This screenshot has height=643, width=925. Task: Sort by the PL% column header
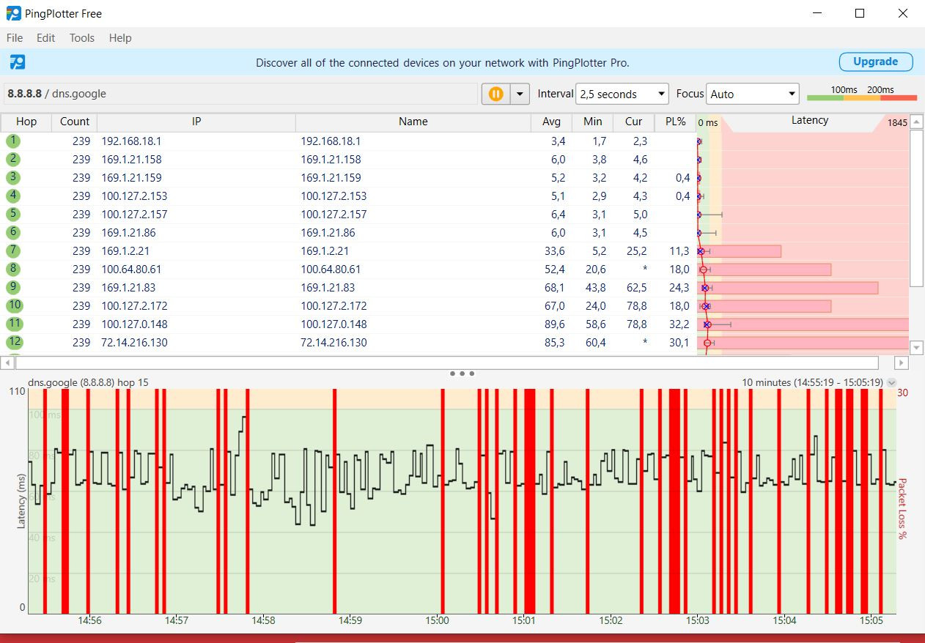[675, 122]
